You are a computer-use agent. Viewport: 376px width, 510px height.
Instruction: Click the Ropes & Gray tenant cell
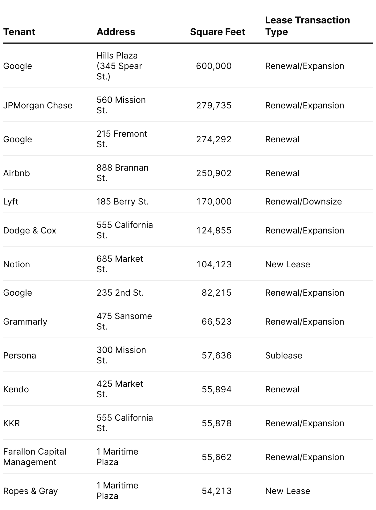tap(31, 491)
